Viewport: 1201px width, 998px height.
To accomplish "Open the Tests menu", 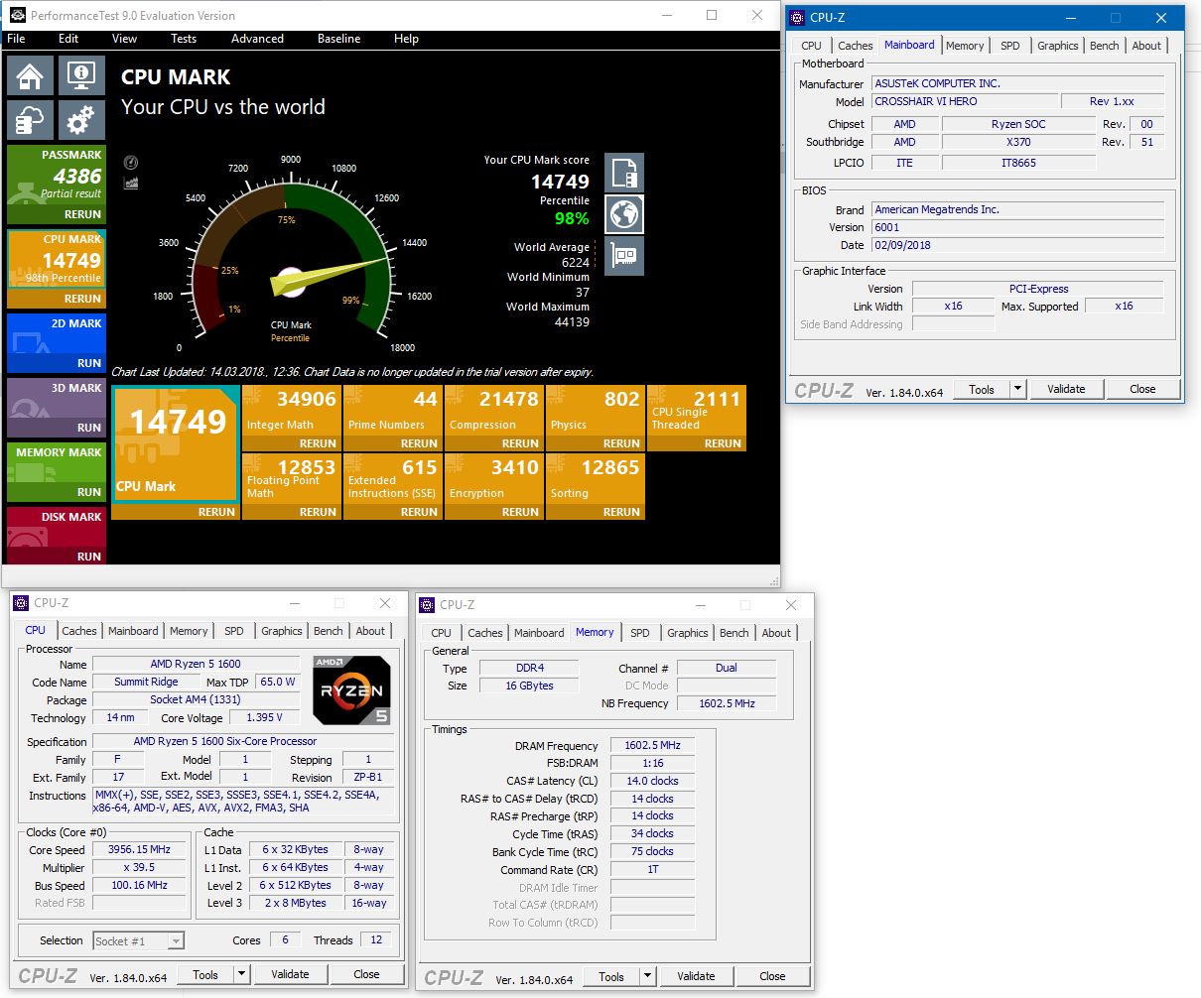I will (184, 39).
